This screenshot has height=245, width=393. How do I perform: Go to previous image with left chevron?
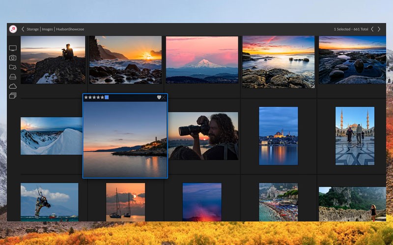[x=372, y=29]
